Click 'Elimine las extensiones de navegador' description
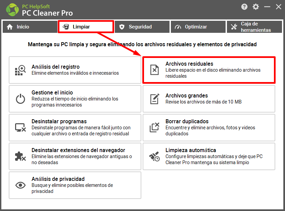This screenshot has height=211, width=285. (x=82, y=159)
